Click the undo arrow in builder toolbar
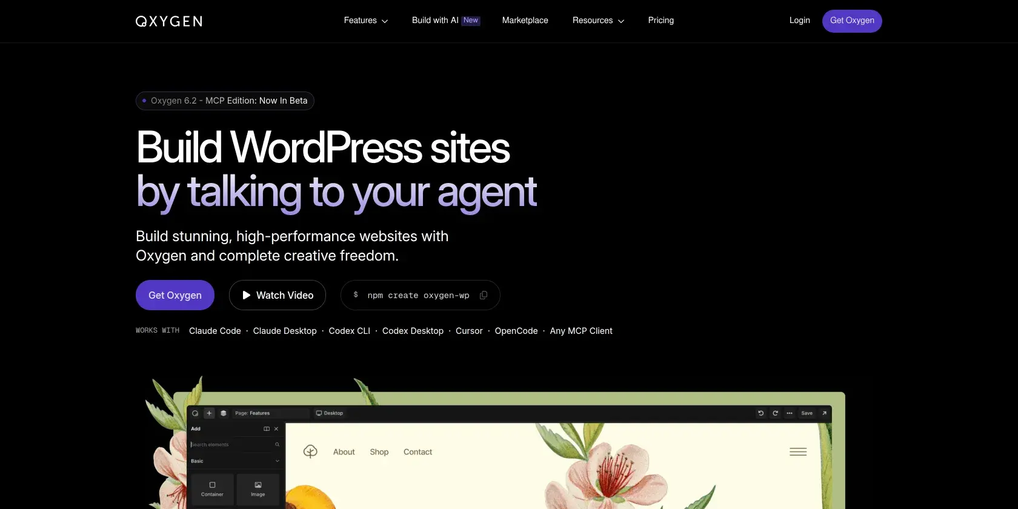1018x509 pixels. (761, 413)
